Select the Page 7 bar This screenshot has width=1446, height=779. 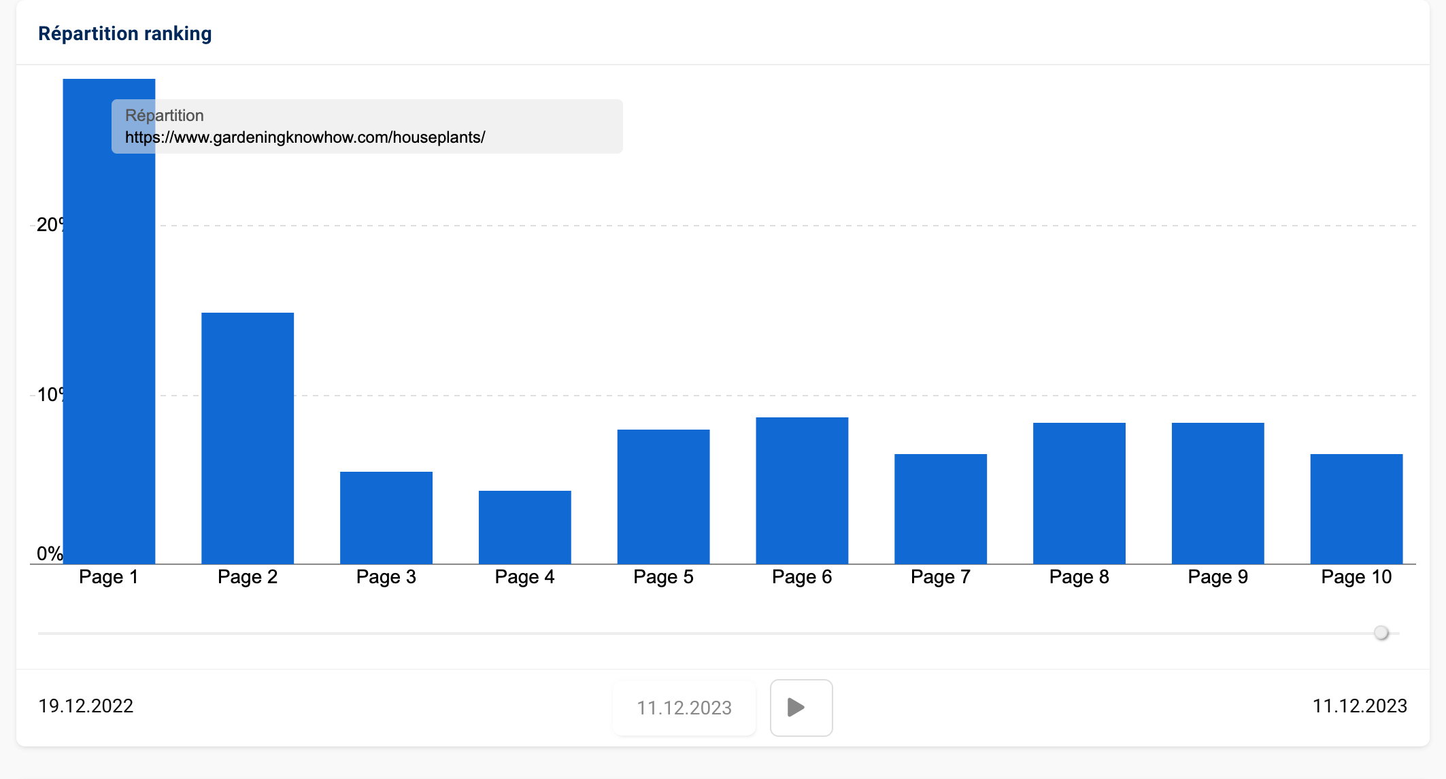(941, 508)
